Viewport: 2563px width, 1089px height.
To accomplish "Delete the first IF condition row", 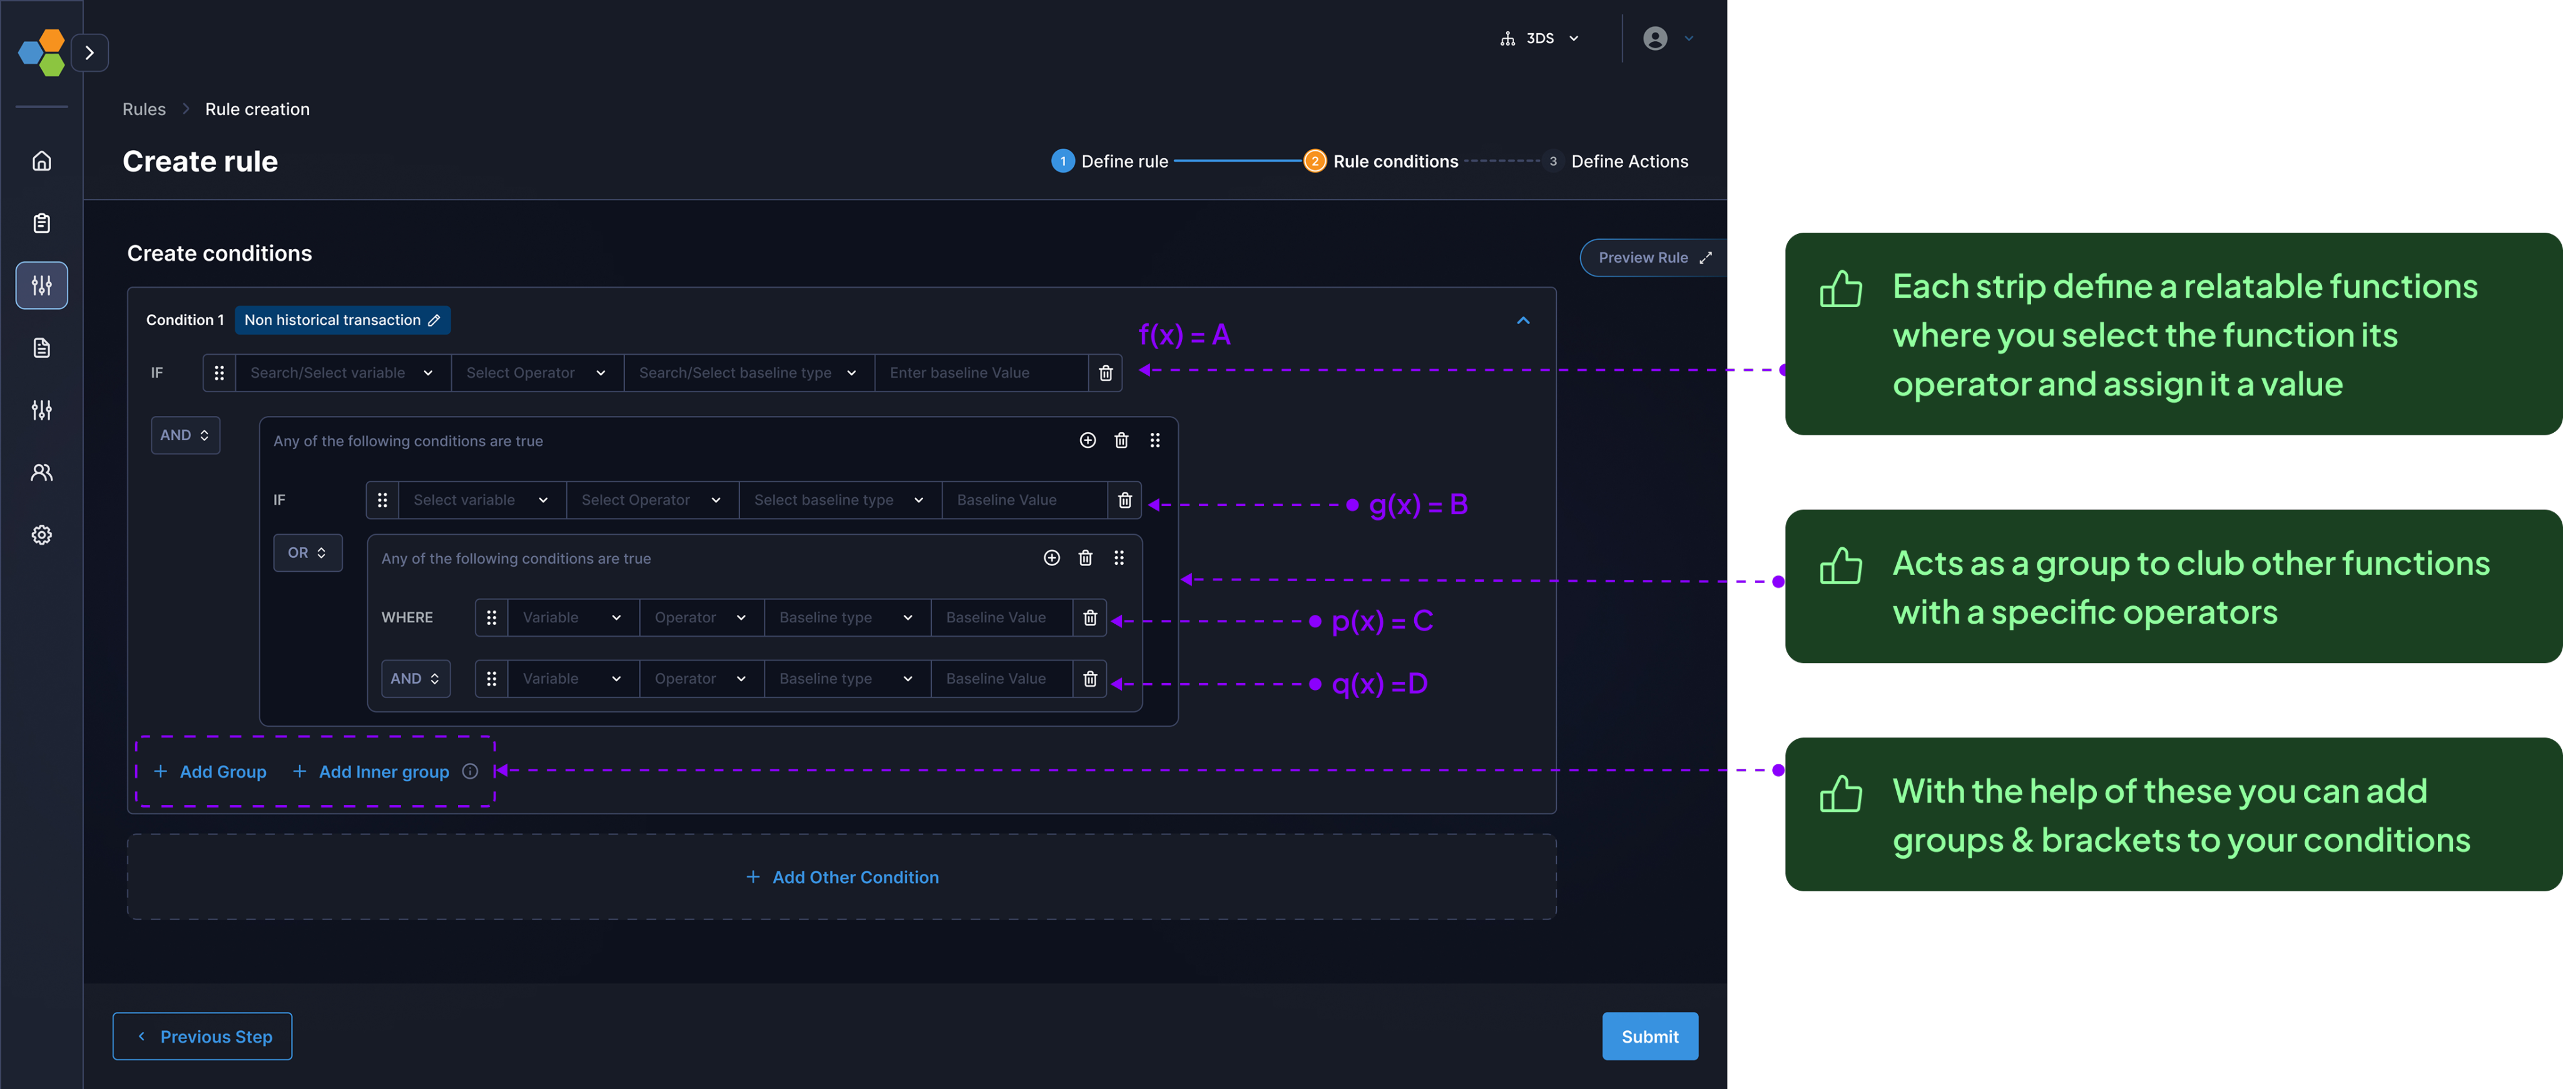I will pyautogui.click(x=1104, y=373).
